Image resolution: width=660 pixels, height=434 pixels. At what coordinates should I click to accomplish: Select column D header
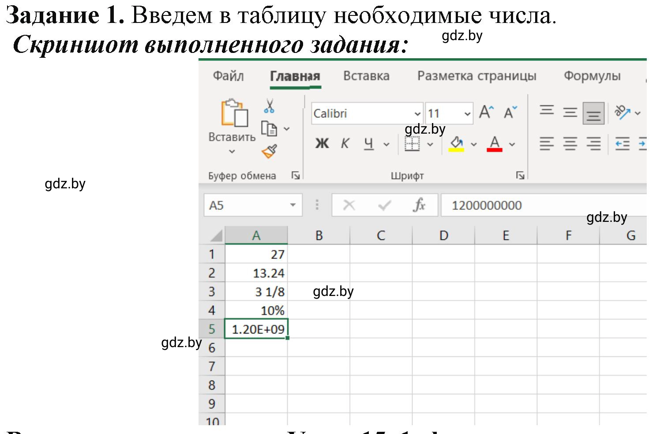click(444, 236)
